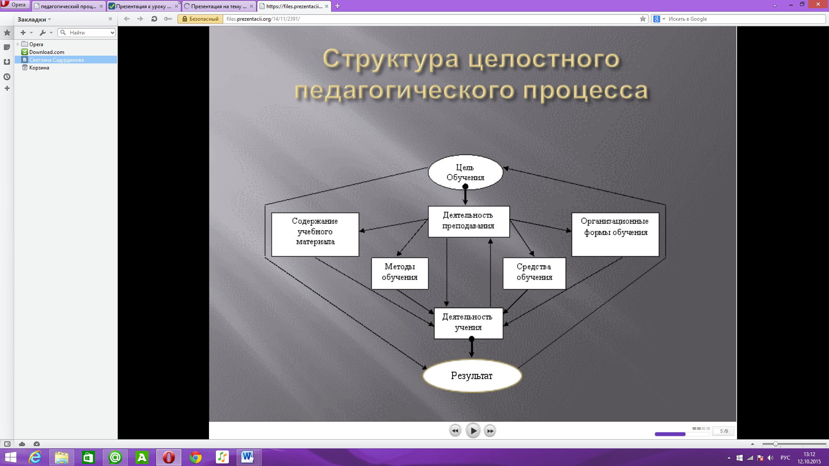Switch to the педагогический проц... tab
This screenshot has height=466, width=829.
[68, 6]
